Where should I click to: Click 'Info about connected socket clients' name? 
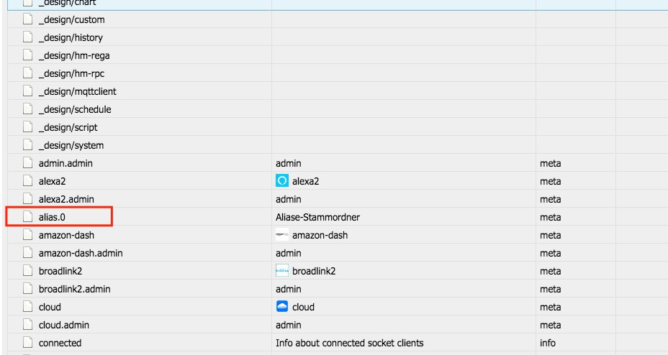(x=349, y=343)
